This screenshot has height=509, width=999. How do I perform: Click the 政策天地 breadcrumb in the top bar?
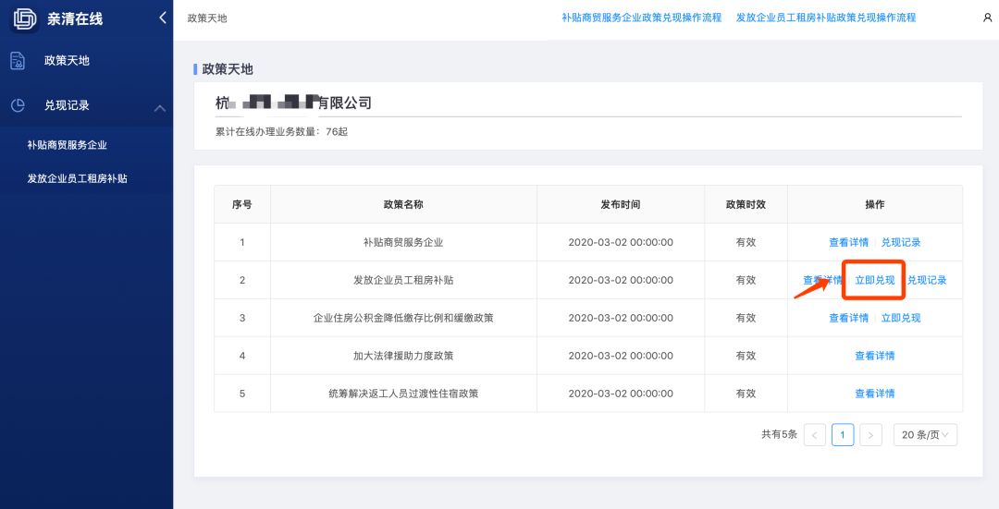tap(207, 18)
